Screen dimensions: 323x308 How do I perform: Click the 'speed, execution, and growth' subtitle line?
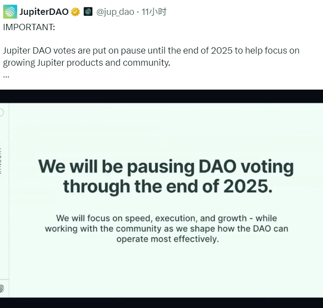pyautogui.click(x=166, y=218)
